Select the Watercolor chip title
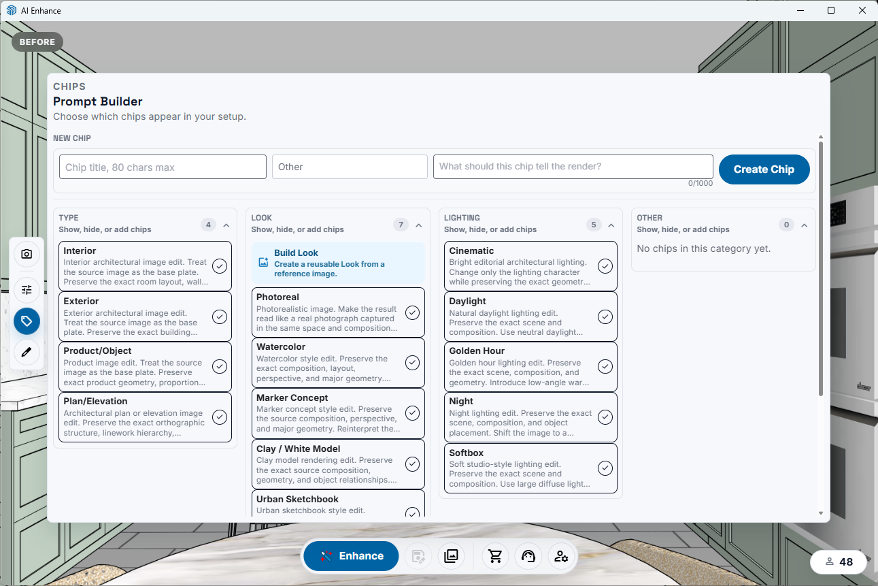878x586 pixels. [x=281, y=347]
